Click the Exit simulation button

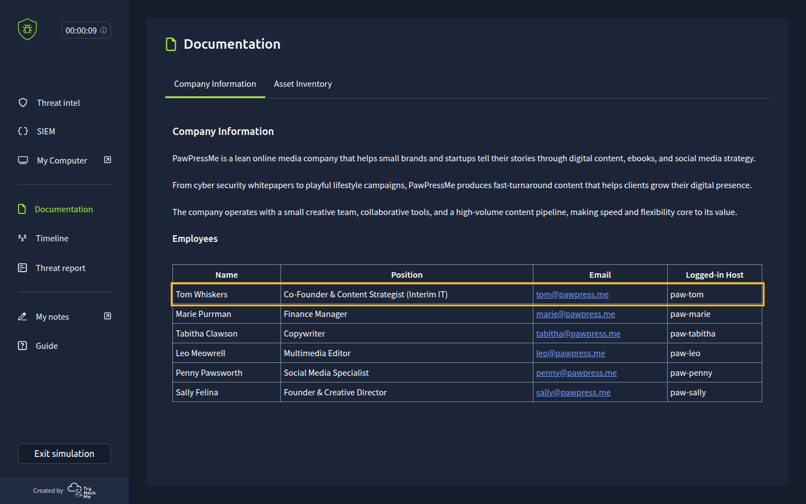tap(64, 454)
